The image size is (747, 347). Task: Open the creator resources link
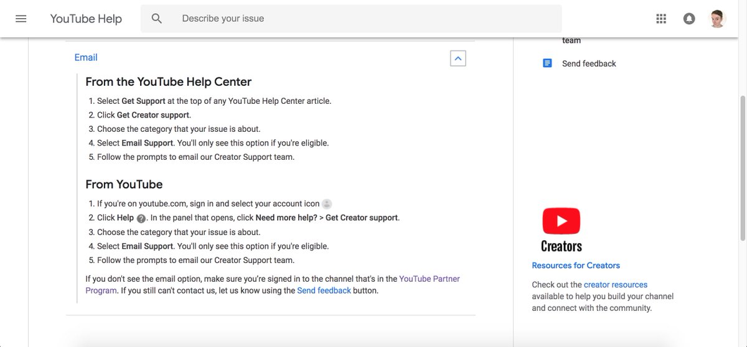pyautogui.click(x=616, y=285)
